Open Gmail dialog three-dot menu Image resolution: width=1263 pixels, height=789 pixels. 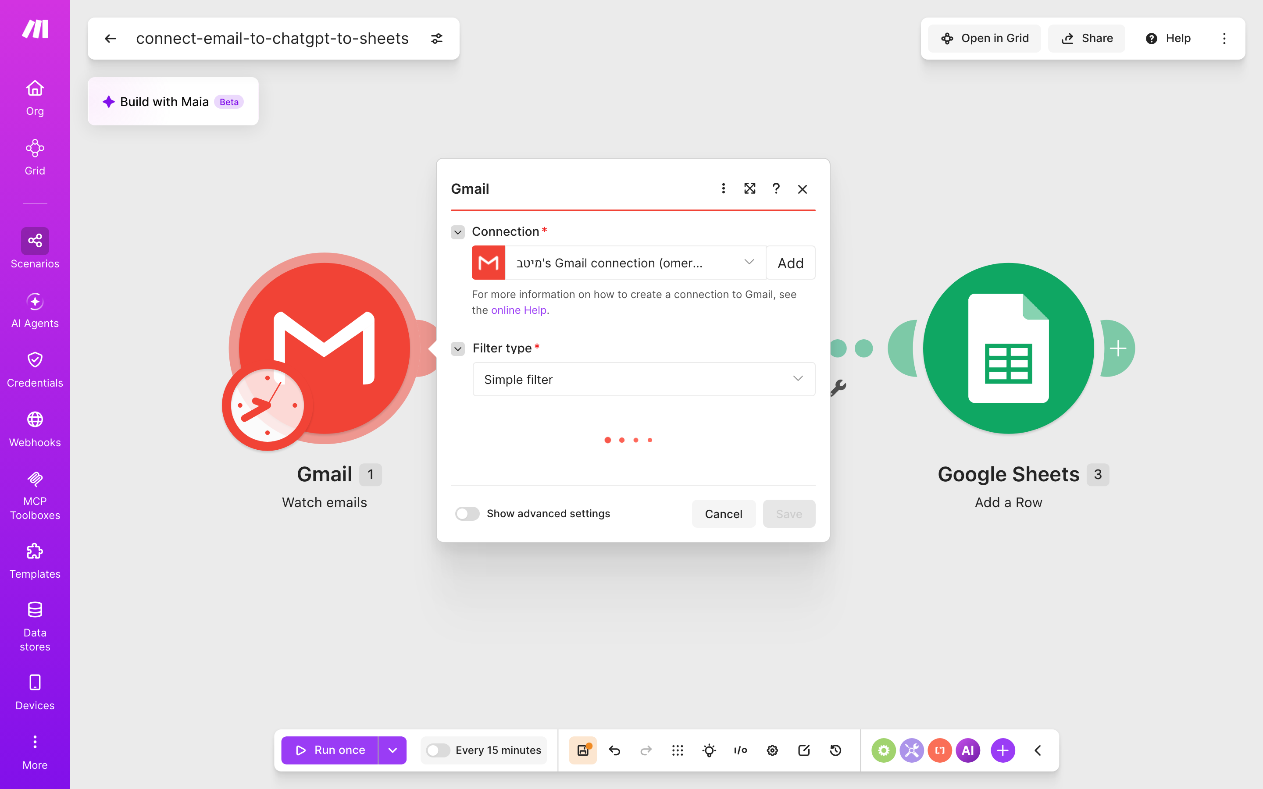click(723, 188)
